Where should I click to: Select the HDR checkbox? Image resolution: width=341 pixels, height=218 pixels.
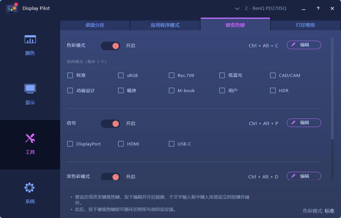coord(273,90)
